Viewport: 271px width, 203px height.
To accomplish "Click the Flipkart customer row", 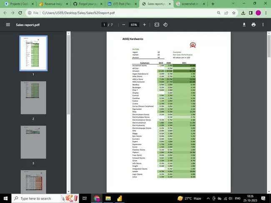I will point(164,153).
